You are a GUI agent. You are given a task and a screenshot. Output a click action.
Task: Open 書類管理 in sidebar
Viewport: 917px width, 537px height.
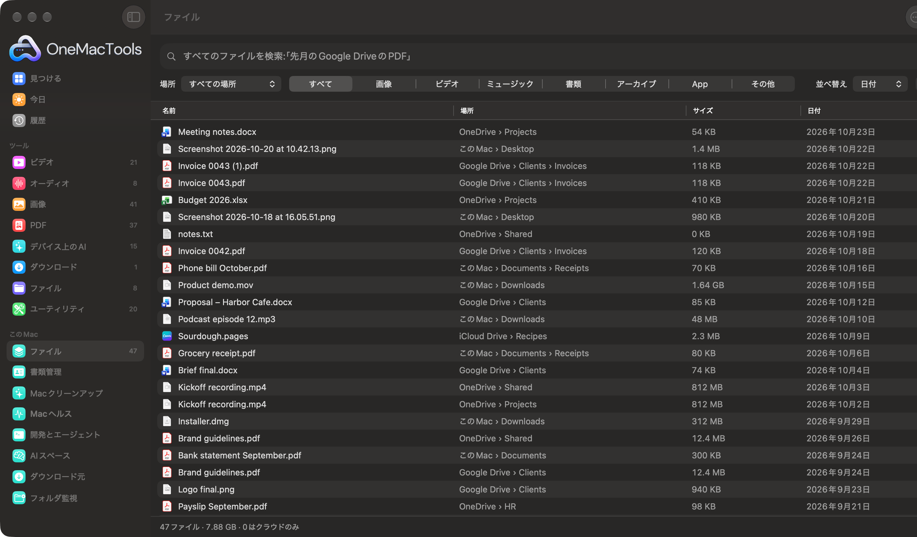tap(75, 372)
